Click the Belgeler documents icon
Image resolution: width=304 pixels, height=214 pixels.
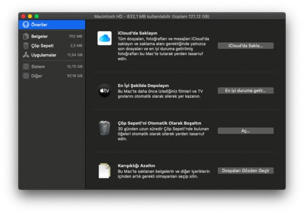26,36
